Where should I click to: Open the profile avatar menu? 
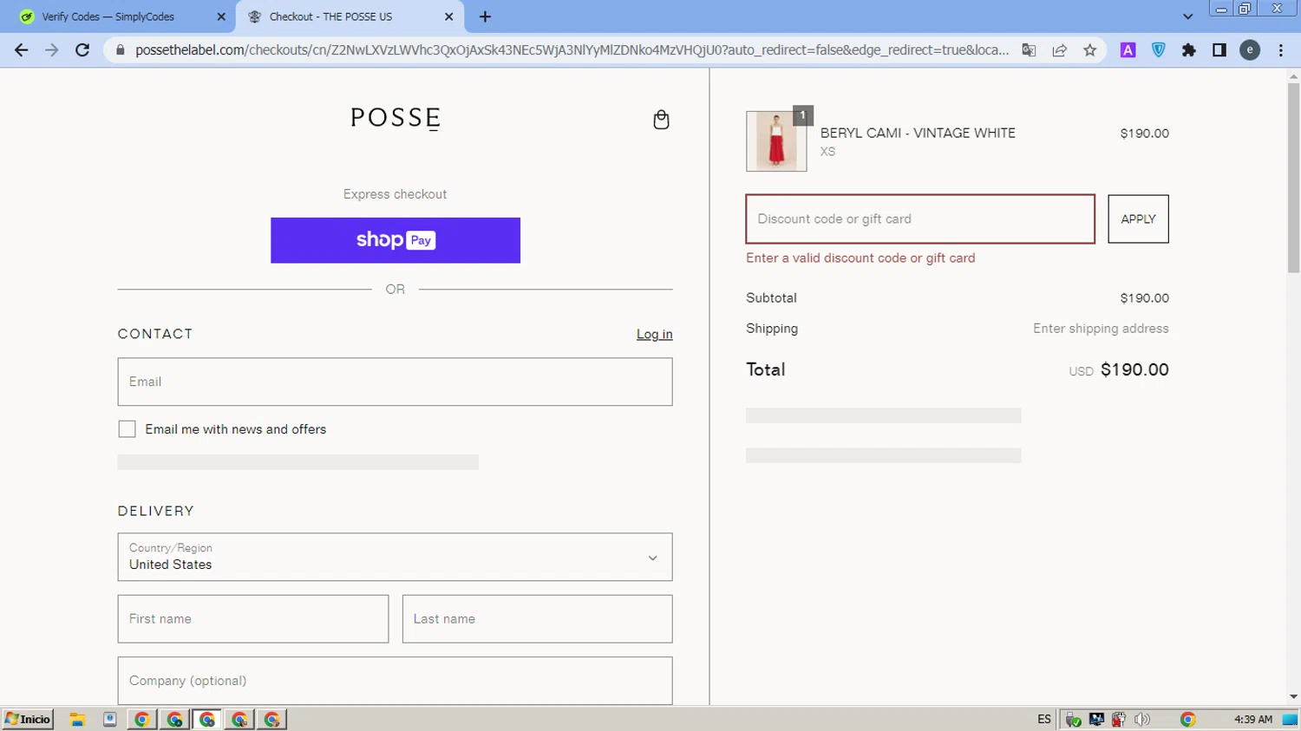pos(1250,50)
